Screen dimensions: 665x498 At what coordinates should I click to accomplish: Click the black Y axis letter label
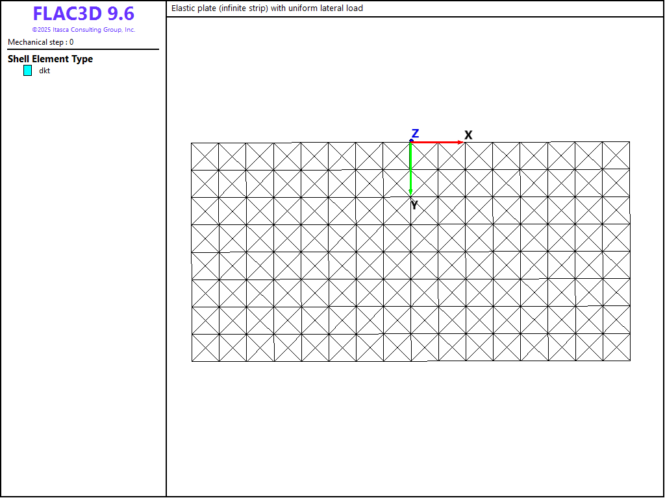coord(414,206)
